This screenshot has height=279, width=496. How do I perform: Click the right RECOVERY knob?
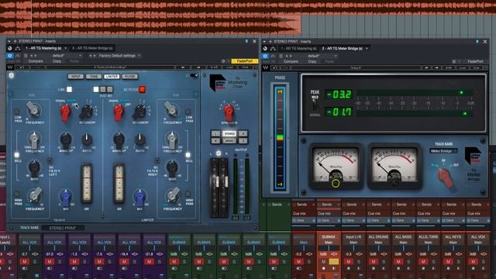pos(139,112)
